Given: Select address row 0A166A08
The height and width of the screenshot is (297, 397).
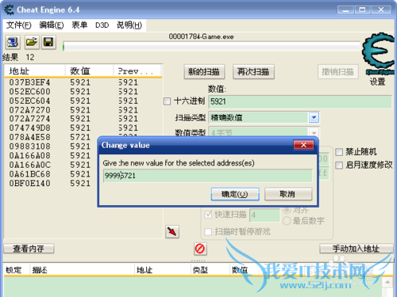Looking at the screenshot, I should click(x=29, y=155).
